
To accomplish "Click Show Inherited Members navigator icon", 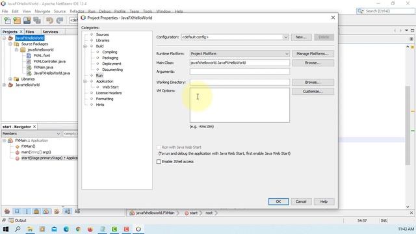I will (7, 211).
